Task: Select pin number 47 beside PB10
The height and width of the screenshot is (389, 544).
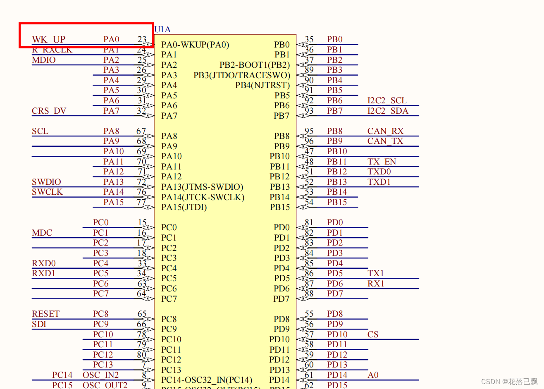Action: point(309,151)
